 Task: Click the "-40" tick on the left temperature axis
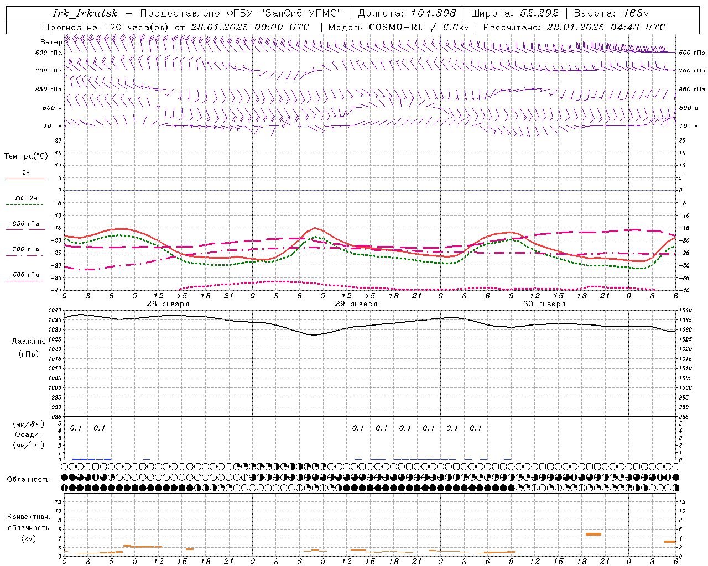(56, 291)
